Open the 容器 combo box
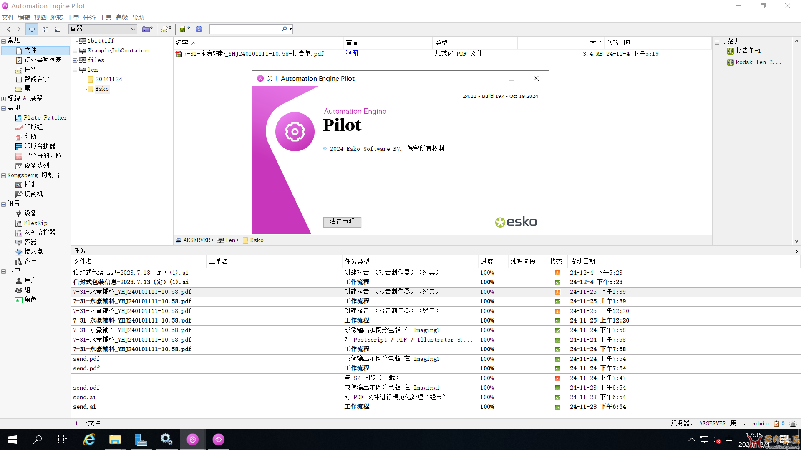801x450 pixels. click(x=103, y=29)
